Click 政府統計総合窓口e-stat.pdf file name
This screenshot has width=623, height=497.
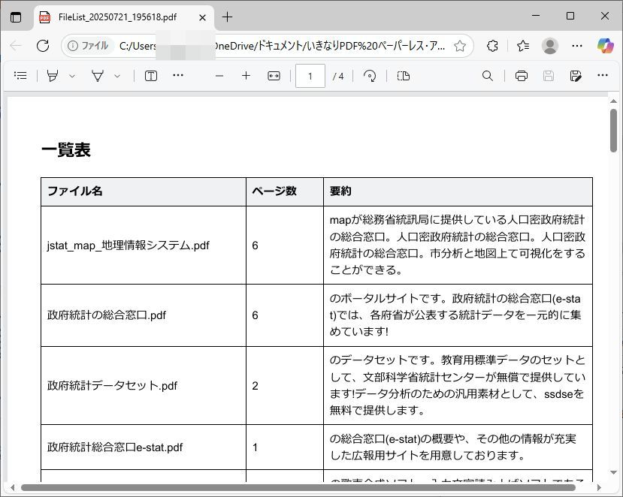click(x=115, y=447)
